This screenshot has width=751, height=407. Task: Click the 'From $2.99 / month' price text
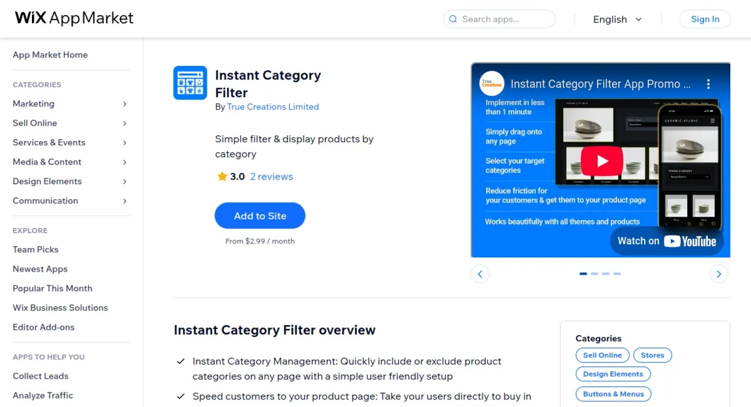click(260, 241)
